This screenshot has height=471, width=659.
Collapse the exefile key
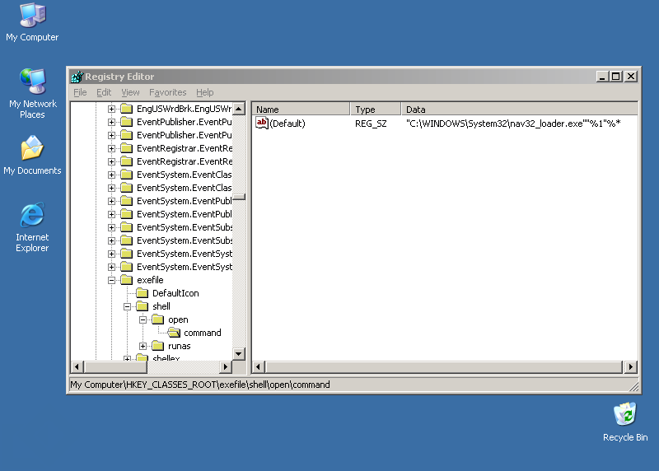tap(111, 280)
